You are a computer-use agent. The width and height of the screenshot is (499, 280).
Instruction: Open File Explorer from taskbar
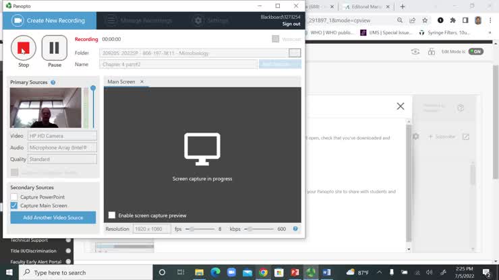pos(199,273)
